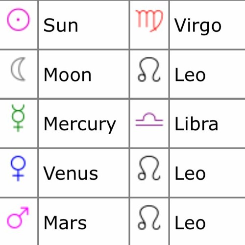Click the Leo glyph in Venus row
The height and width of the screenshot is (245, 245).
coord(149,168)
